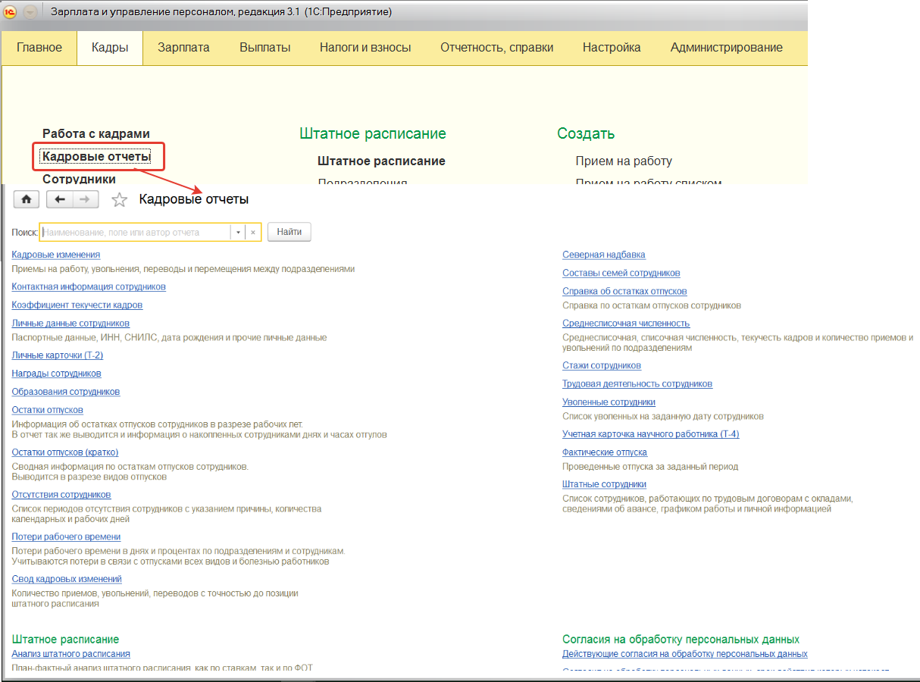Screen dimensions: 920x682
Task: Add Кадровые отчеты to favorites with star
Action: [x=119, y=200]
